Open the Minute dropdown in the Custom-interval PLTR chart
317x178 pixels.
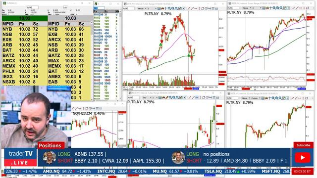(246, 98)
